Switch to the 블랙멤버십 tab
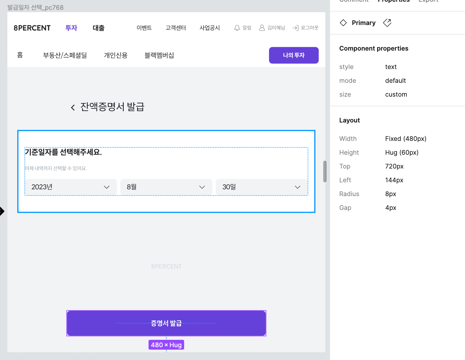Viewport: 465px width, 360px height. tap(159, 55)
